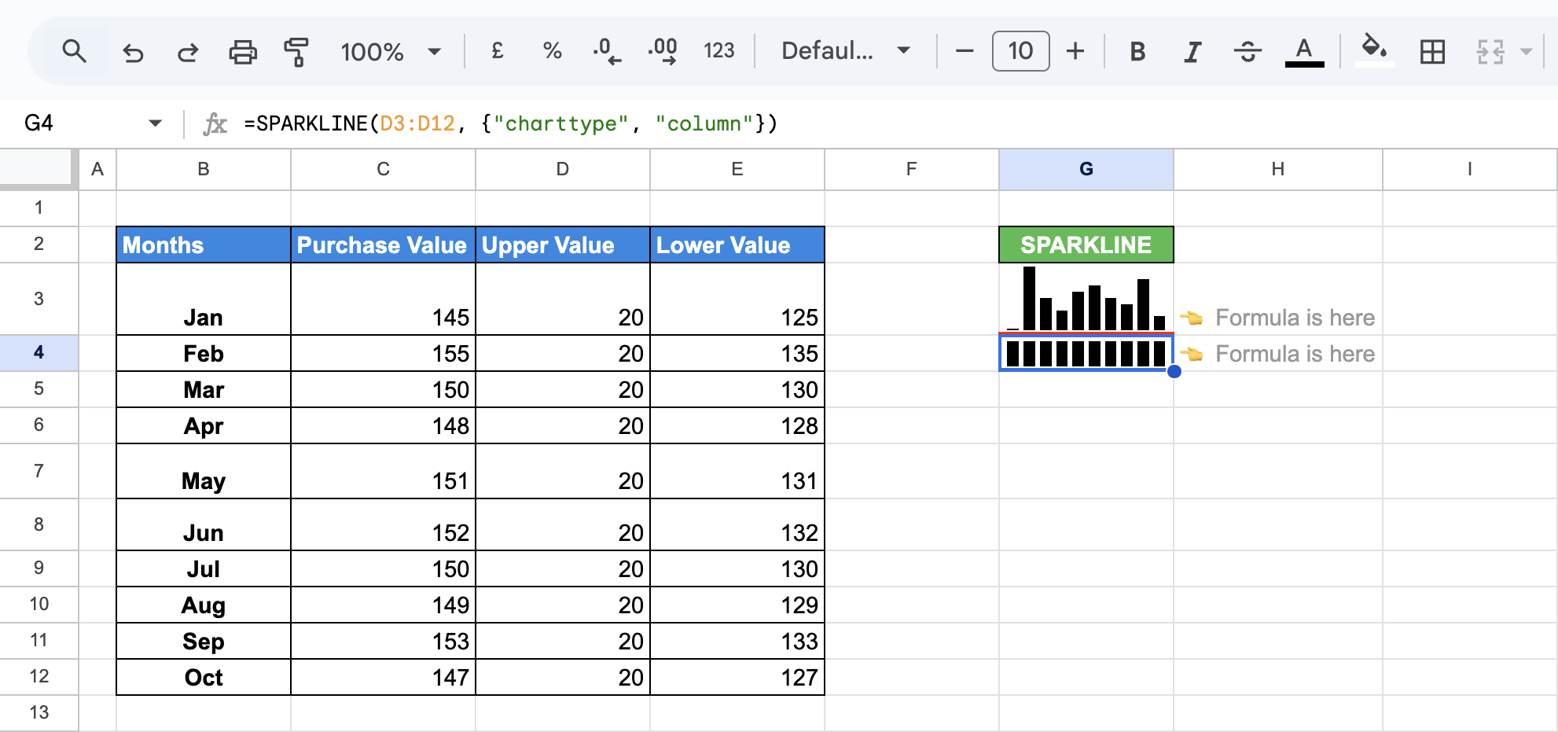Activate the paint format tool

(x=296, y=52)
